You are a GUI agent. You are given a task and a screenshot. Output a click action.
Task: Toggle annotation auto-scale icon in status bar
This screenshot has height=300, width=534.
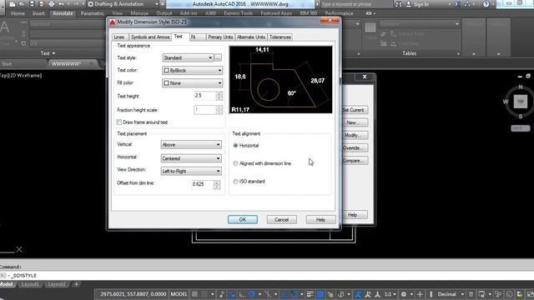click(368, 294)
